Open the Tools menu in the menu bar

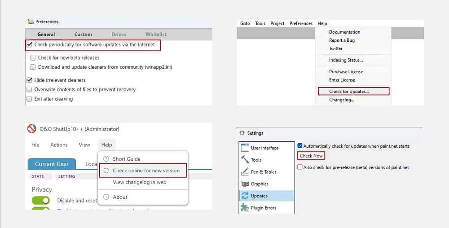click(260, 23)
